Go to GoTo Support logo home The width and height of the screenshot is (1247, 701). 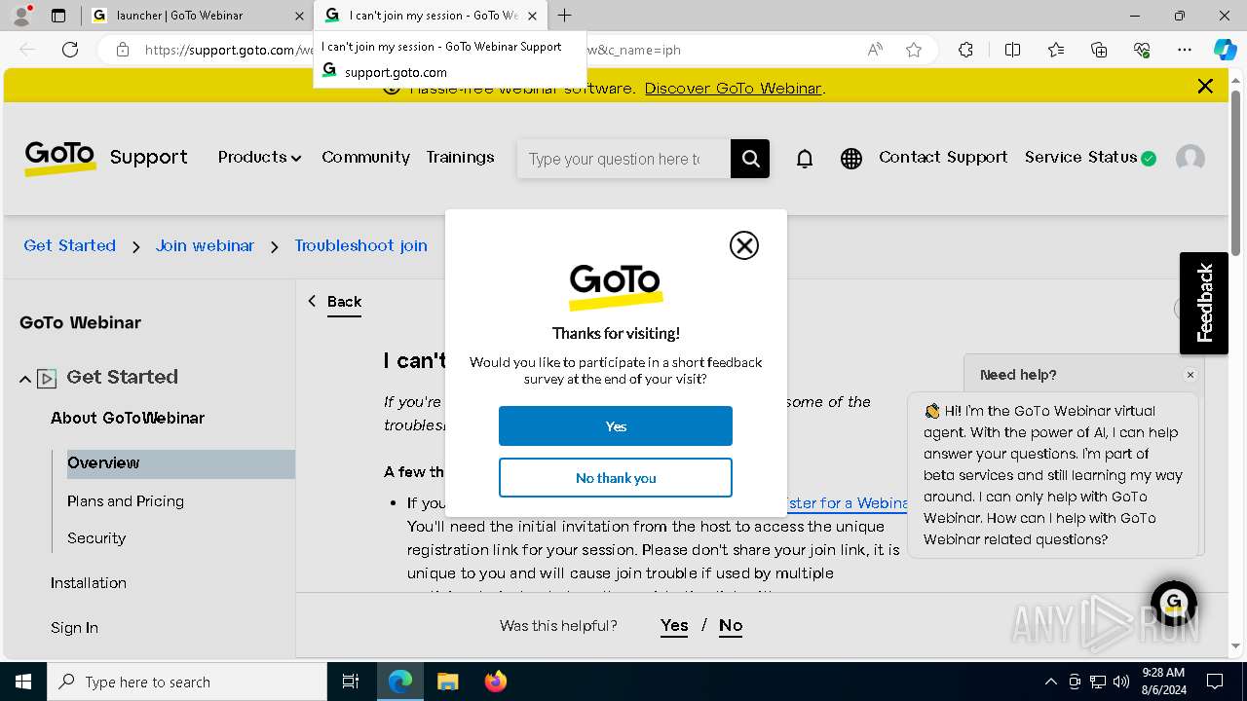point(105,158)
